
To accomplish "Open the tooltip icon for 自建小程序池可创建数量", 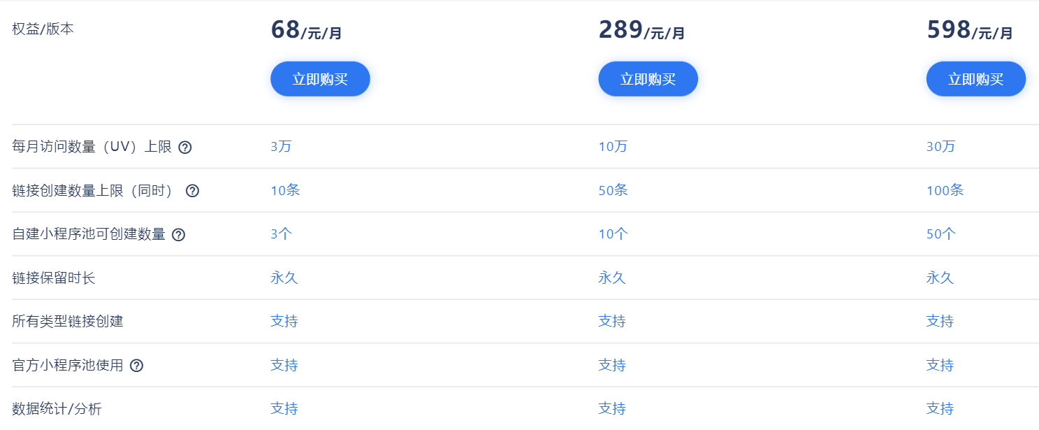I will (179, 234).
